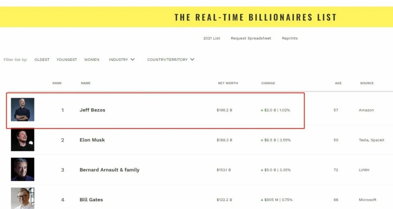This screenshot has width=393, height=209.
Task: Select Bernard Arnault & family name
Action: pyautogui.click(x=110, y=170)
